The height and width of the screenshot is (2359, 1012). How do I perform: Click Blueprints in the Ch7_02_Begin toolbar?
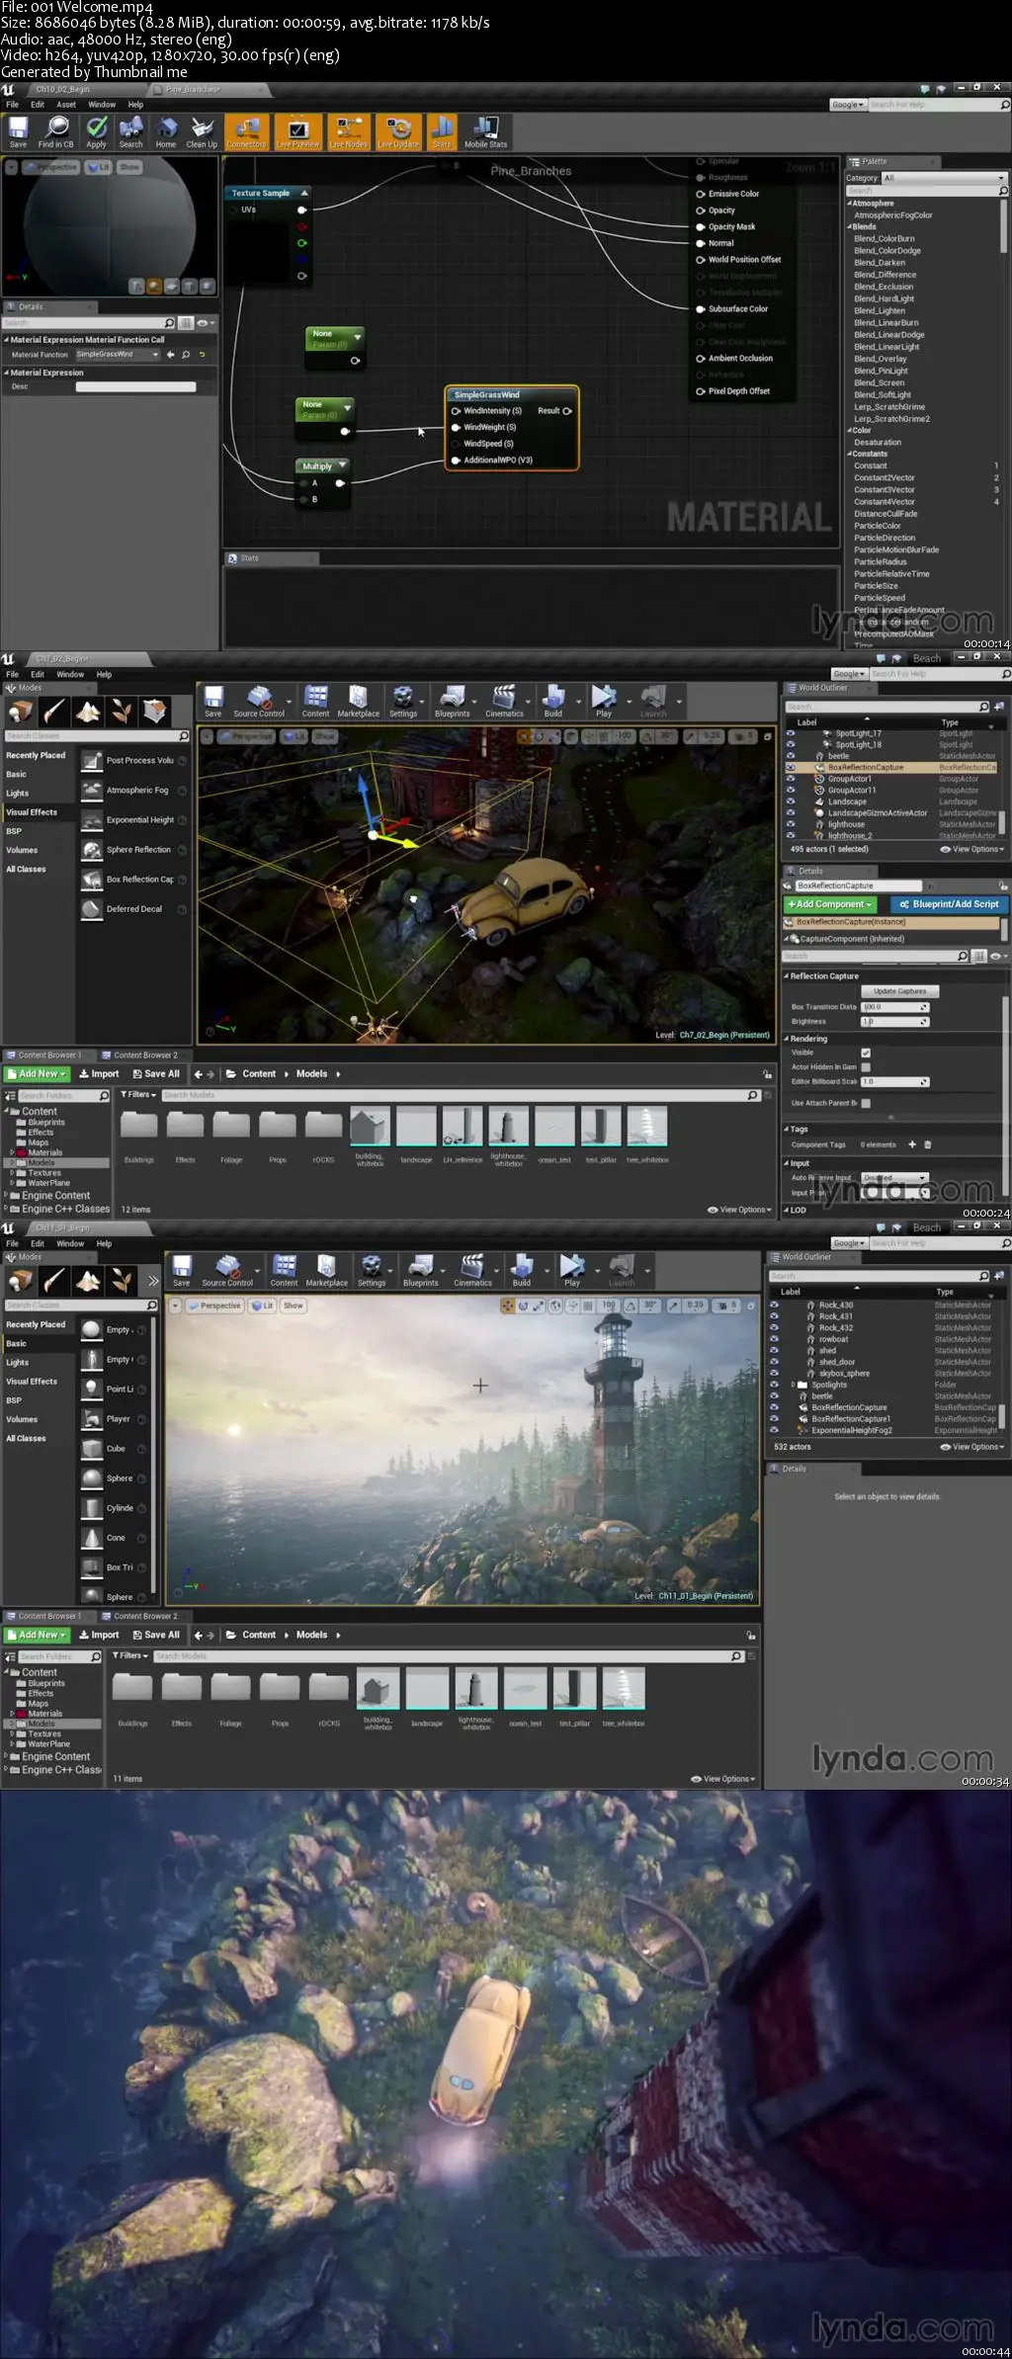click(453, 701)
